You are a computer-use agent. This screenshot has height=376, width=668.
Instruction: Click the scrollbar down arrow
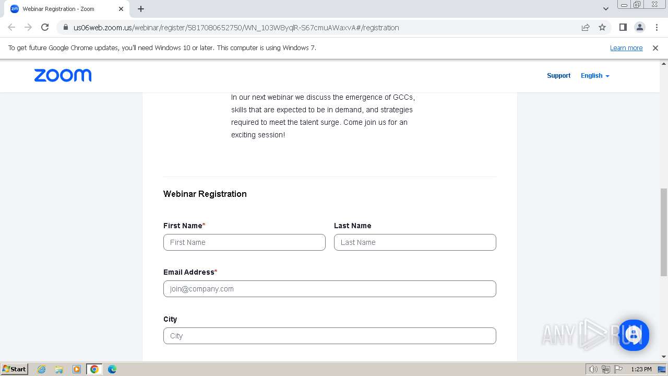click(x=664, y=357)
